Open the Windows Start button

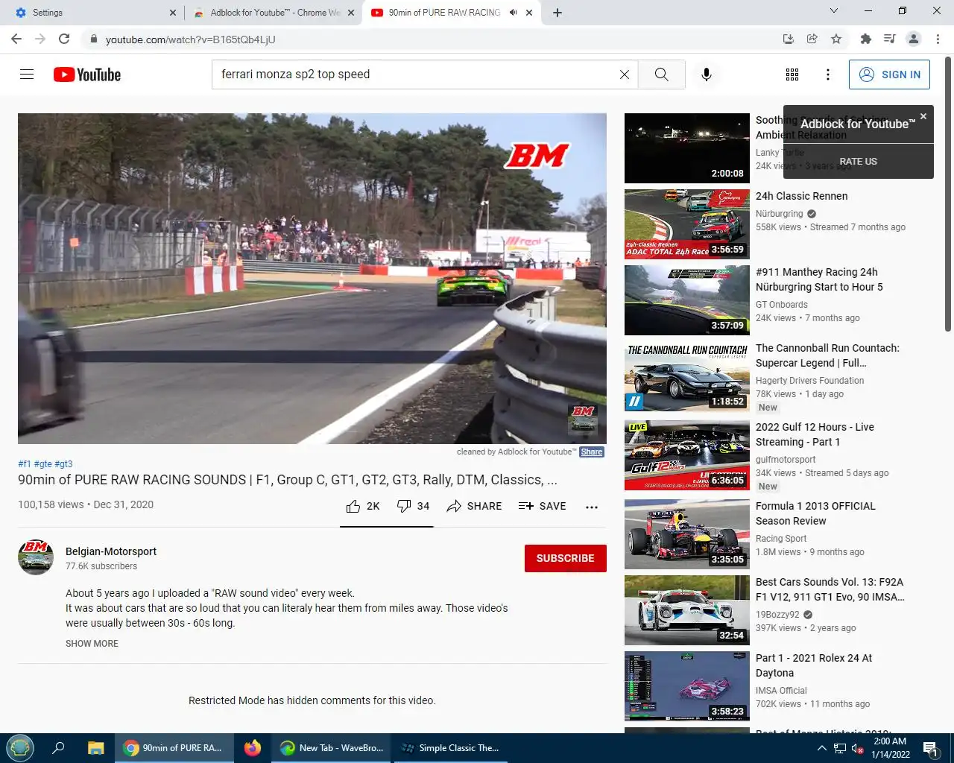tap(20, 747)
